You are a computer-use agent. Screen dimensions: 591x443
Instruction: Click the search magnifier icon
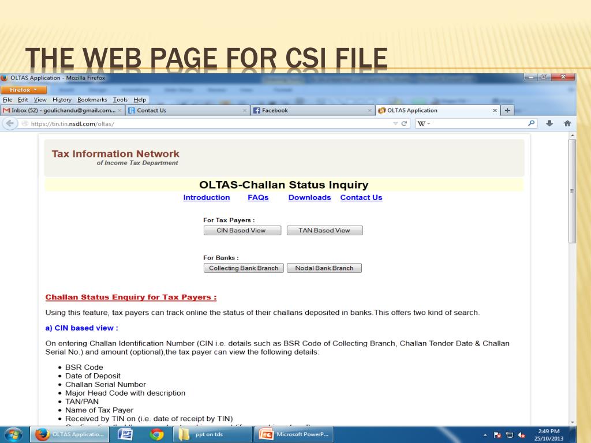[531, 123]
